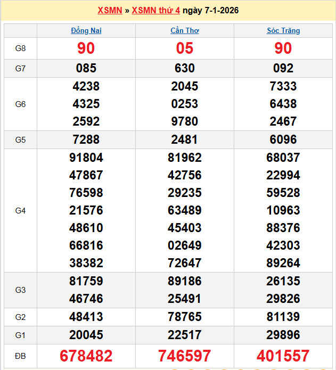Click the G4 number 91804
Image resolution: width=336 pixels, height=370 pixels.
(x=86, y=158)
